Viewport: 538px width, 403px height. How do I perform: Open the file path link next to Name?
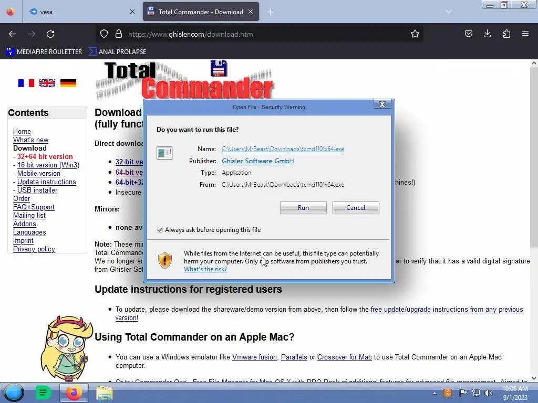pyautogui.click(x=283, y=149)
